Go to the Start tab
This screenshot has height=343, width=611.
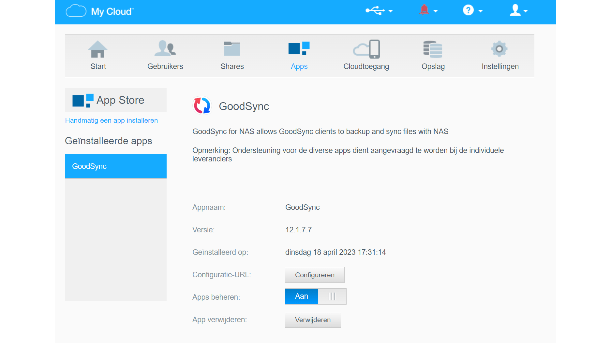(x=98, y=66)
